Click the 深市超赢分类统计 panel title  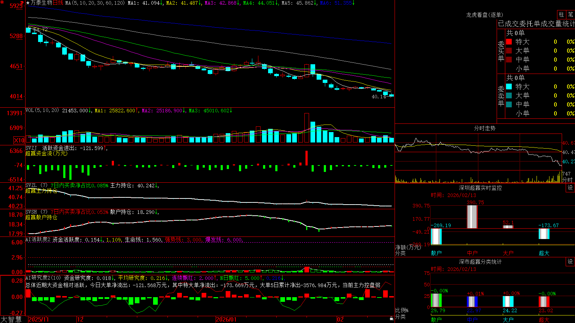(x=480, y=262)
